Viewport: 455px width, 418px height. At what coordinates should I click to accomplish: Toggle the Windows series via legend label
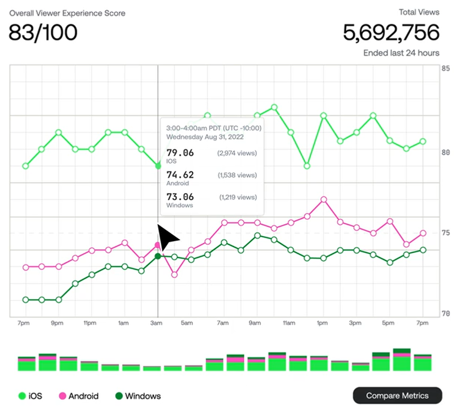(142, 396)
